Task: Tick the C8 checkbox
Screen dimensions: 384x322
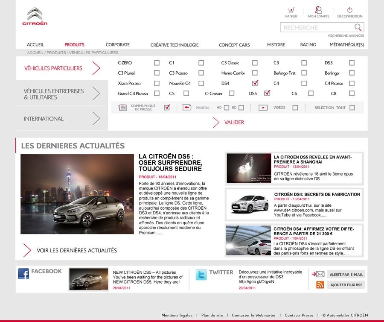Action: 352,94
